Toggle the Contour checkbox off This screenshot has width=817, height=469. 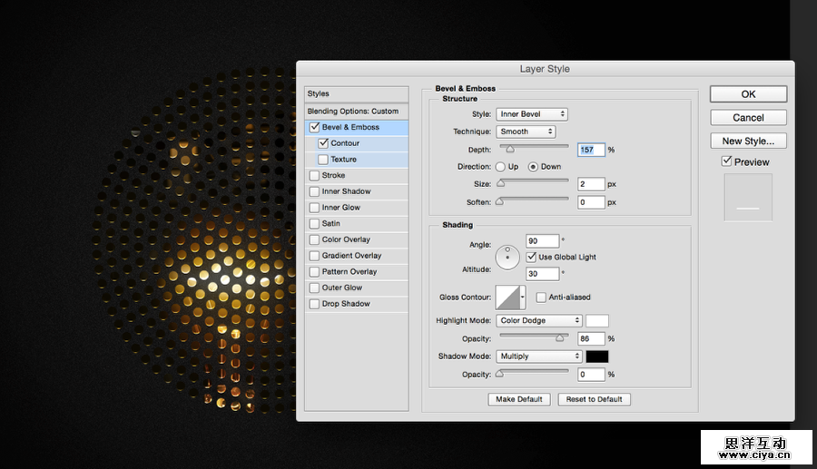click(324, 143)
